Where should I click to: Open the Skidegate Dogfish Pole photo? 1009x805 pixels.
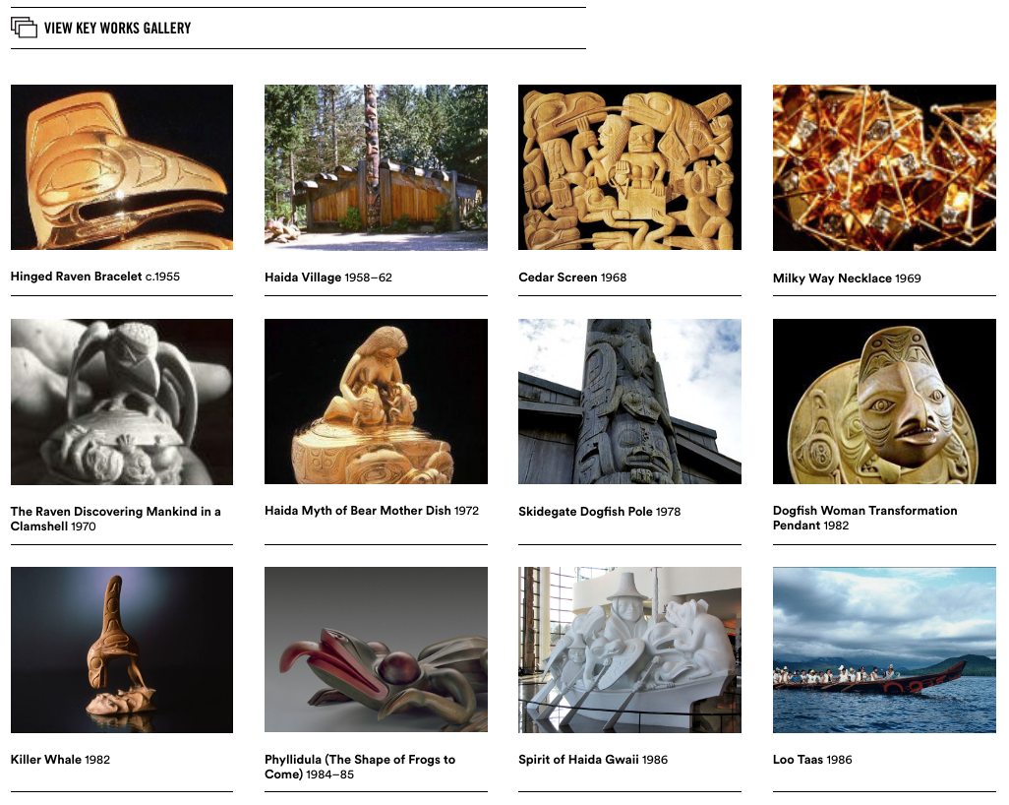(x=629, y=402)
